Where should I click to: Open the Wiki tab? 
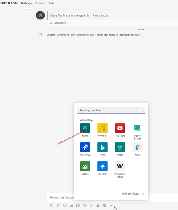point(51,3)
